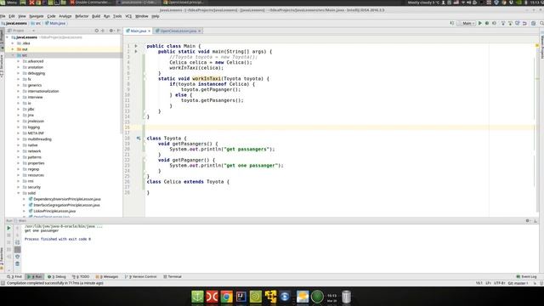Open the Version Control tool window button

pos(141,277)
